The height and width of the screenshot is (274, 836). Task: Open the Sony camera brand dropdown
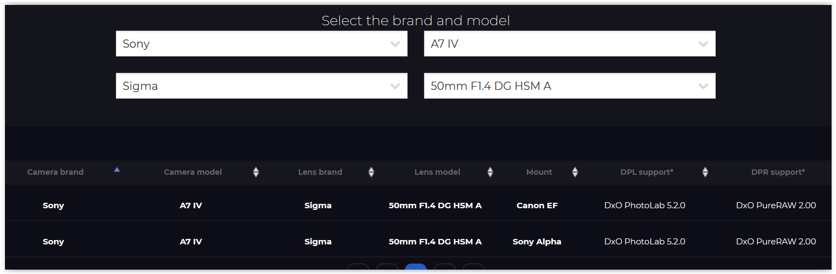261,44
